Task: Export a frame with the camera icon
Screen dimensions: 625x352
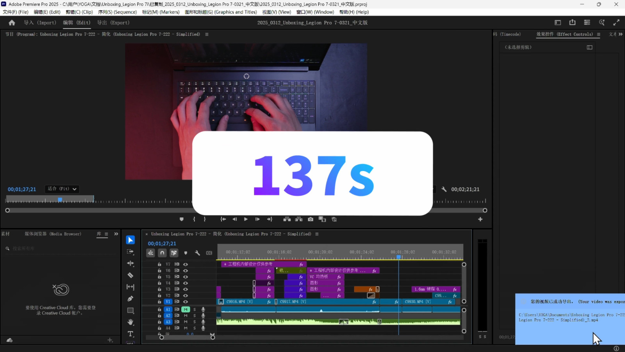Action: click(311, 219)
